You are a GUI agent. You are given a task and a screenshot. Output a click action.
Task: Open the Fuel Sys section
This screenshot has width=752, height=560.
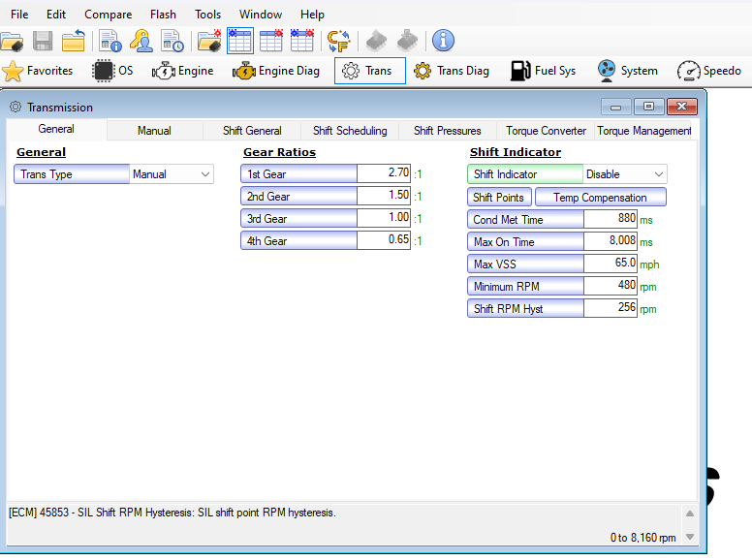[543, 71]
